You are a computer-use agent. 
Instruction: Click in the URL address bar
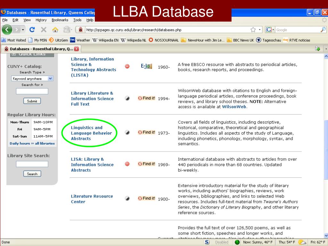(x=167, y=30)
